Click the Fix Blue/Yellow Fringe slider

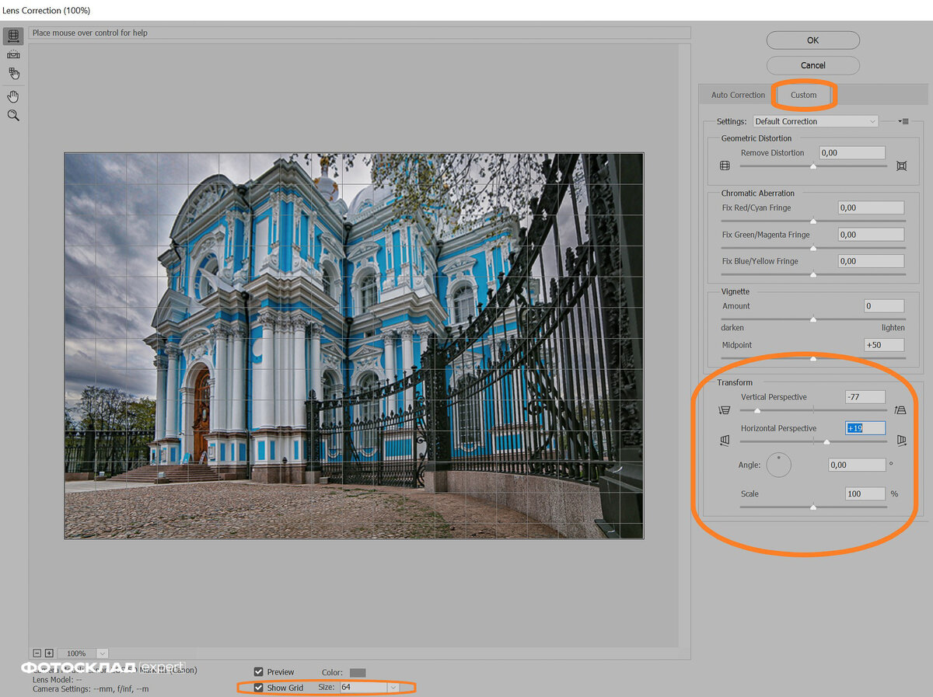[813, 274]
